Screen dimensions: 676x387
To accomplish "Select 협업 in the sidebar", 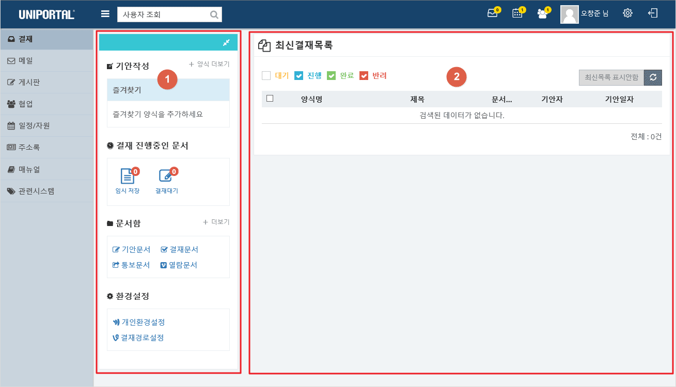I will tap(46, 104).
